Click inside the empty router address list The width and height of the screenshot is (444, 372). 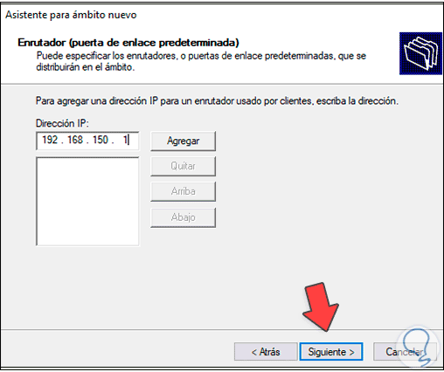[x=87, y=202]
